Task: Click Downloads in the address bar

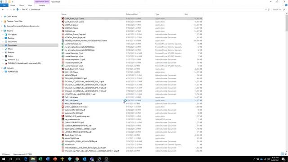Action: point(36,9)
